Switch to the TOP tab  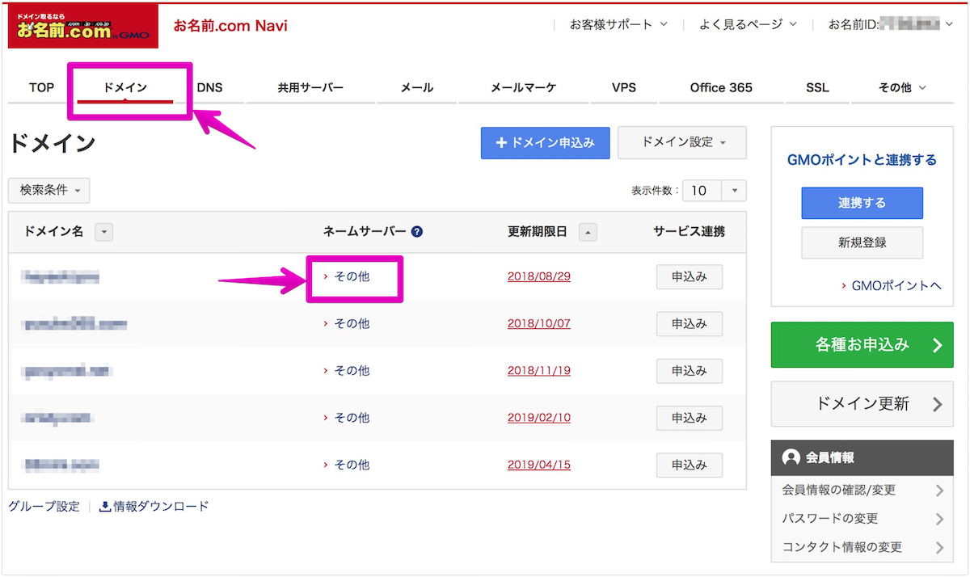point(41,87)
